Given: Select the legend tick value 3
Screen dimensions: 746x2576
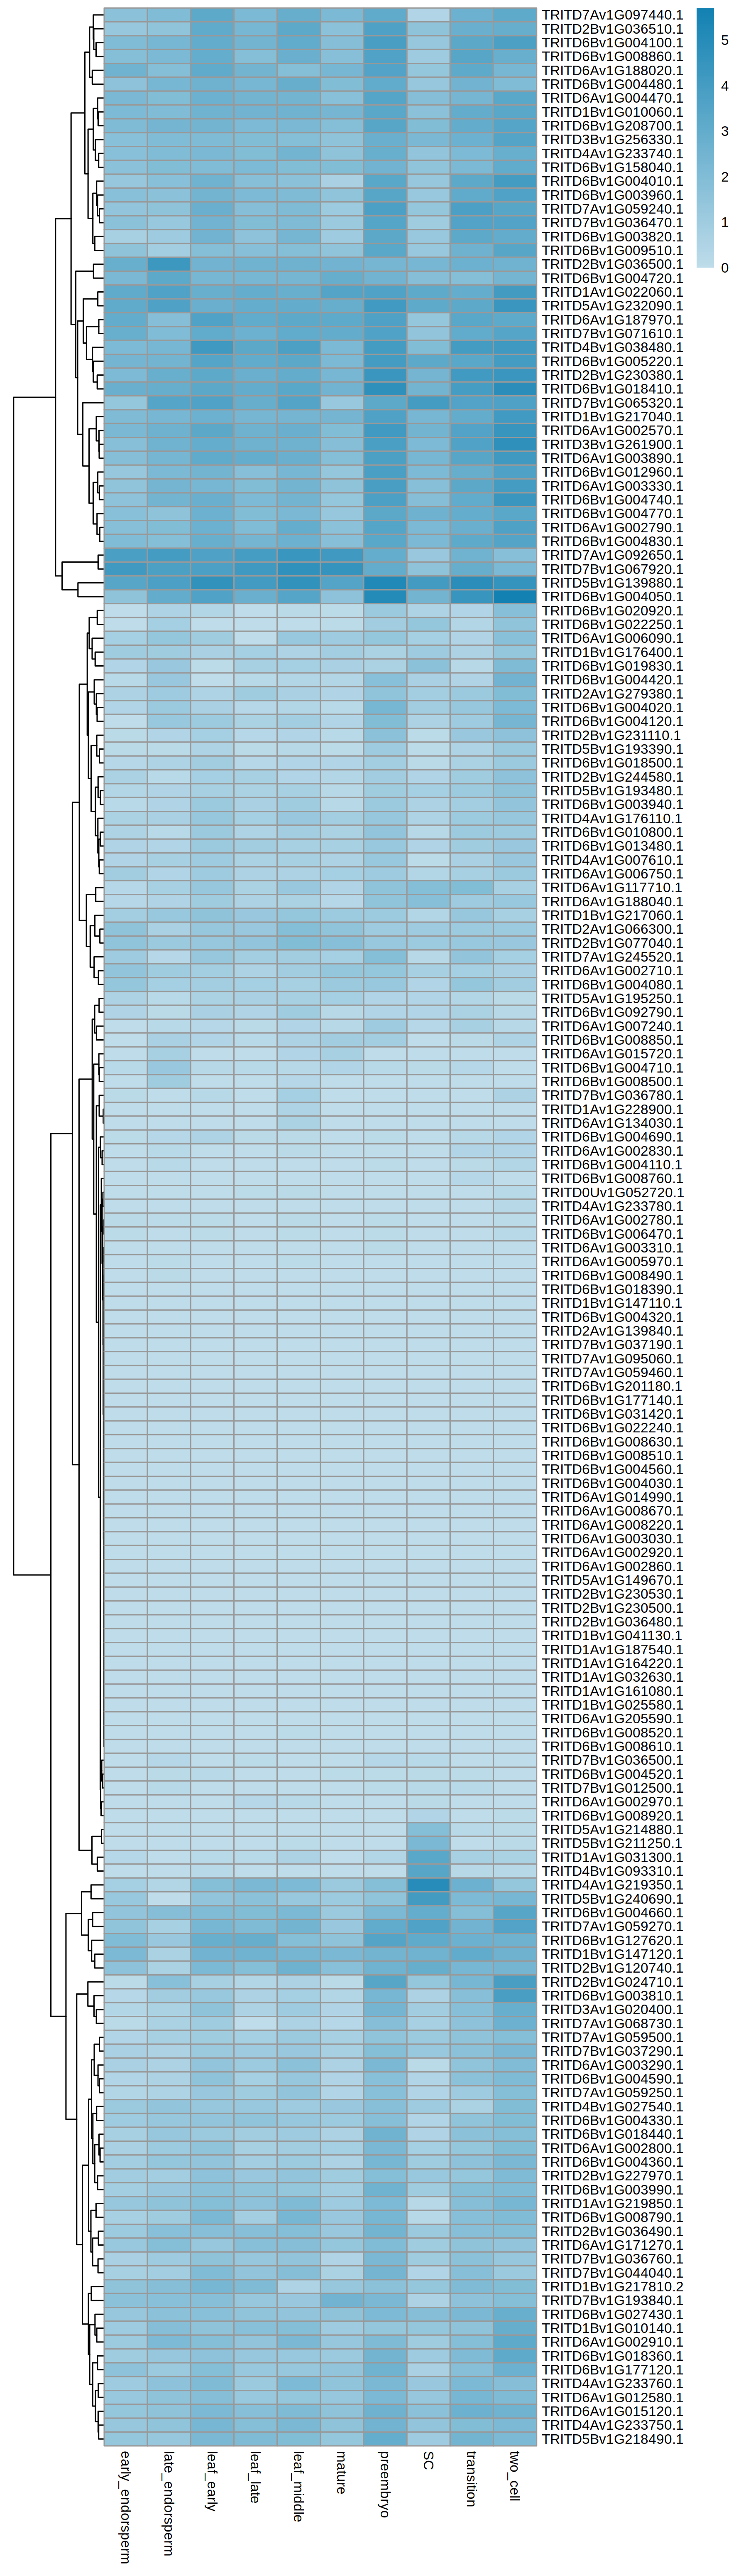Looking at the screenshot, I should pos(725,132).
